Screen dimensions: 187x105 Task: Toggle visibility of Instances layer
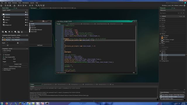tap(26, 15)
